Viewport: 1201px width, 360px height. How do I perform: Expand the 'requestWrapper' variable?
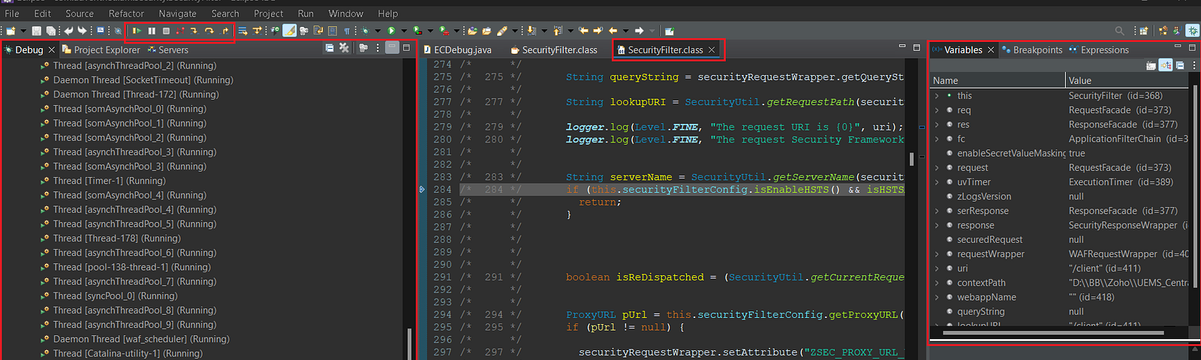click(x=936, y=254)
